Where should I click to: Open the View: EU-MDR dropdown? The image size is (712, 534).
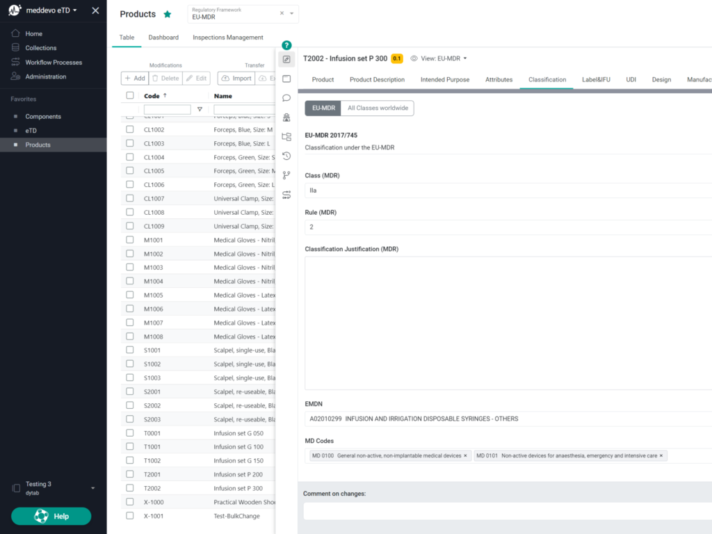click(439, 58)
